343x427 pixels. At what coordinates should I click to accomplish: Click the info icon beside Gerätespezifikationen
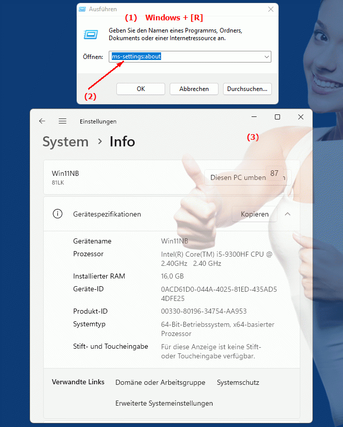coord(57,214)
